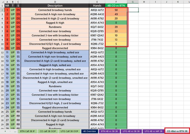Click the 'Description' header cell

point(55,6)
